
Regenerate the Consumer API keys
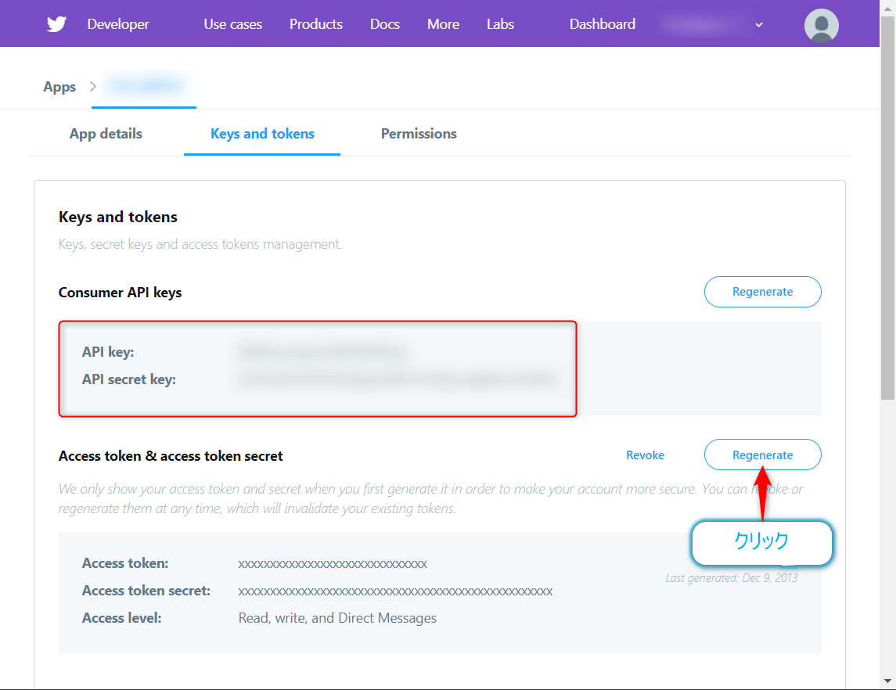pyautogui.click(x=762, y=292)
